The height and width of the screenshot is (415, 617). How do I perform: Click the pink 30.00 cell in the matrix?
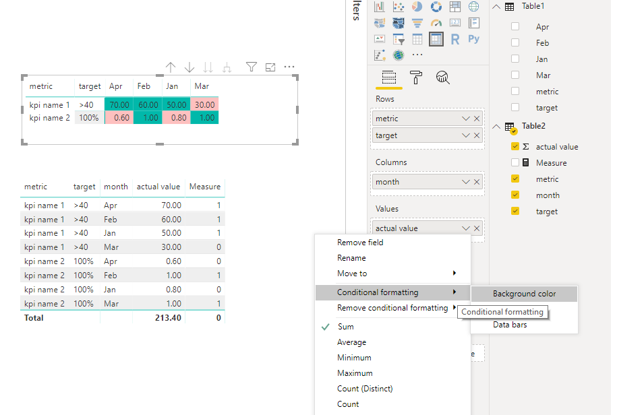(x=204, y=104)
